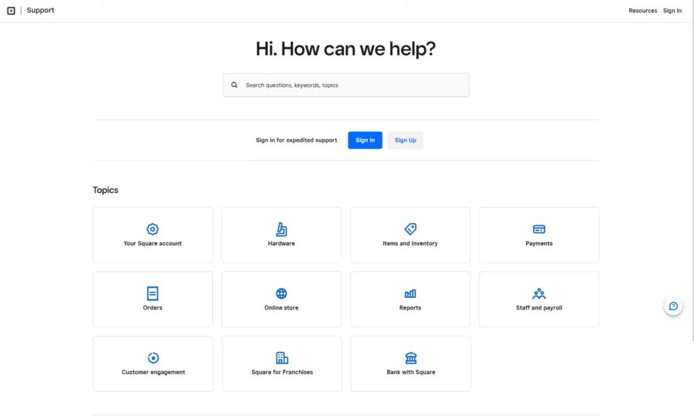Image resolution: width=694 pixels, height=416 pixels.
Task: Click the Square logo in the header
Action: tap(9, 9)
